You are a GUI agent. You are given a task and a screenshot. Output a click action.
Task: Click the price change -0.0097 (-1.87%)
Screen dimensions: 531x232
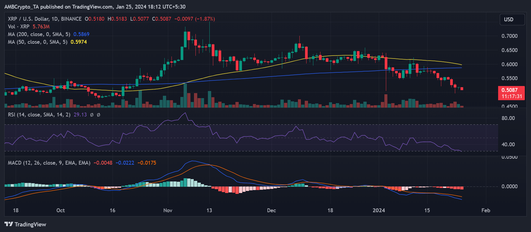[195, 19]
